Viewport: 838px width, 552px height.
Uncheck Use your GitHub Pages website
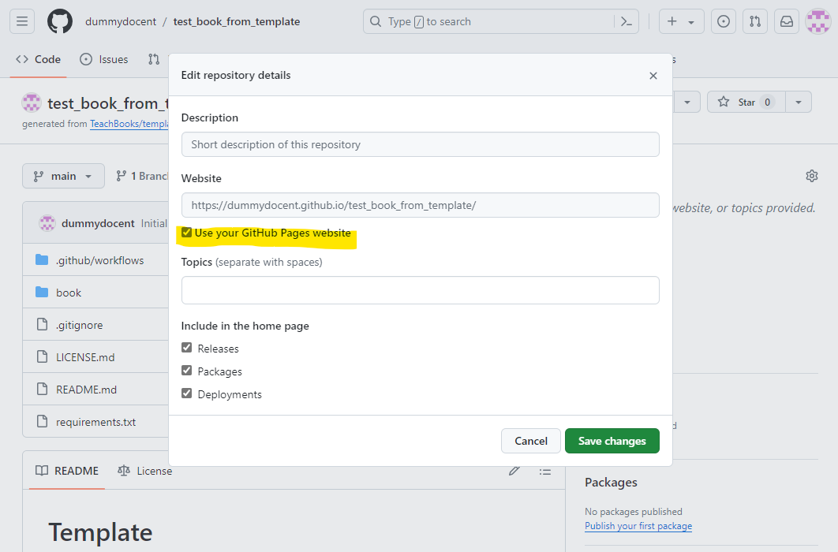click(x=187, y=233)
